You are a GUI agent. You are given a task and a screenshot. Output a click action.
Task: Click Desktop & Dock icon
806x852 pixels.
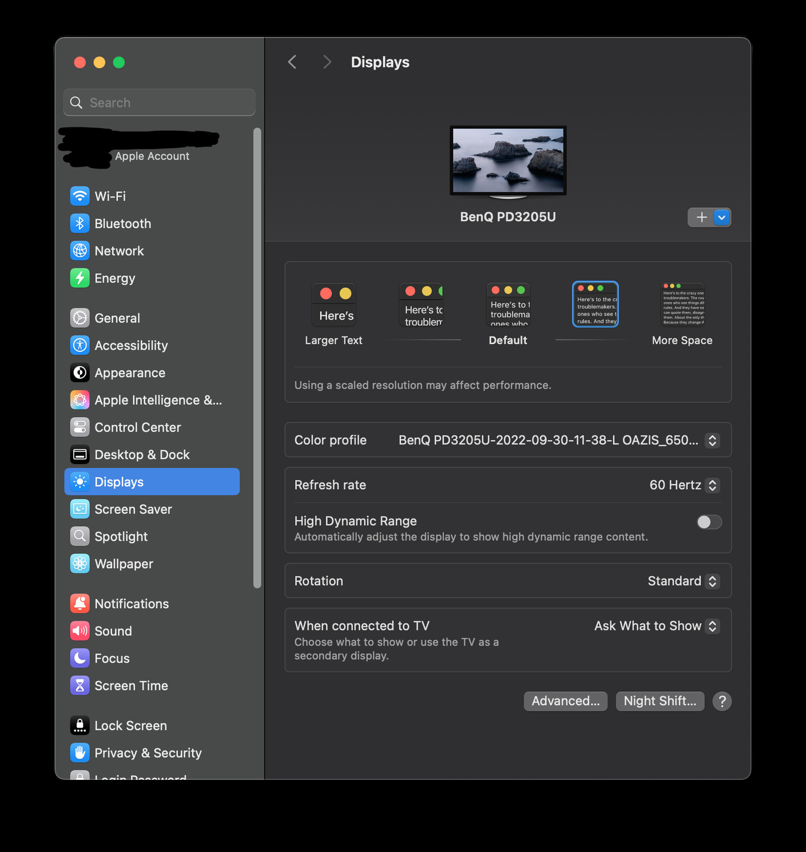pos(80,455)
